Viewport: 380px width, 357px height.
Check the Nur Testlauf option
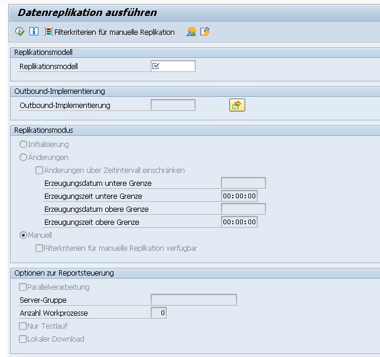click(23, 326)
